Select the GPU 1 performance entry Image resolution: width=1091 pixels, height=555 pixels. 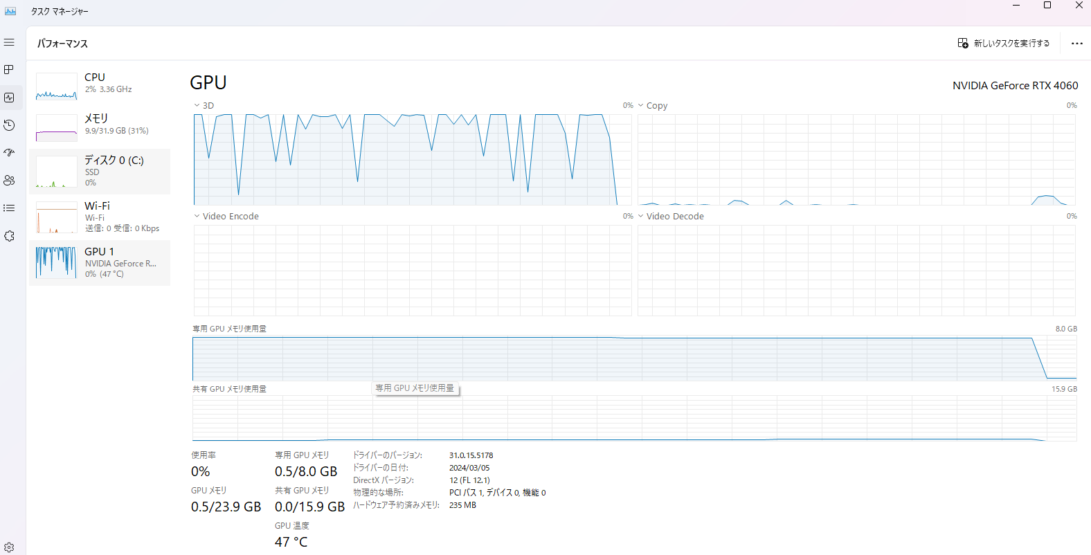(x=100, y=263)
